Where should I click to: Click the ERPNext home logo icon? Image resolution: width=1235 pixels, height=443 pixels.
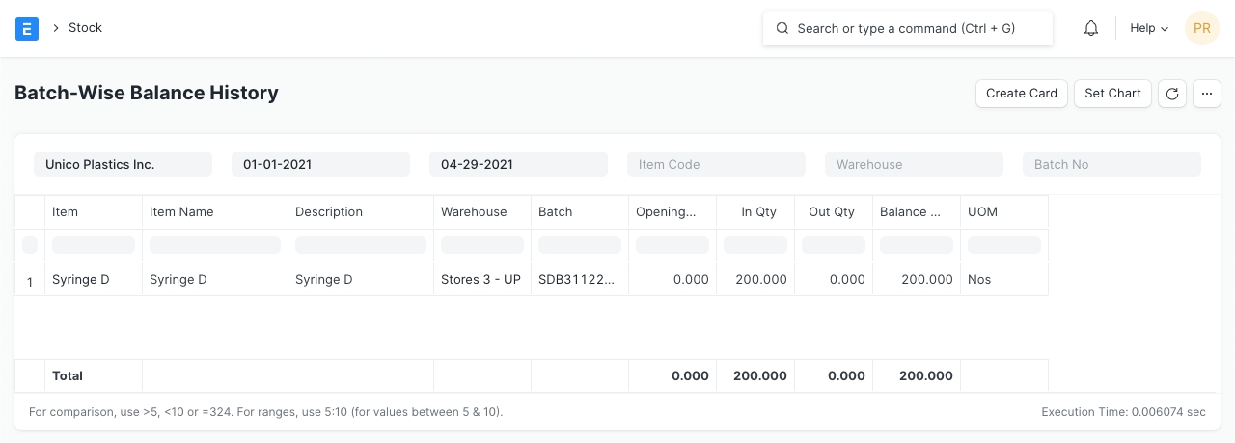27,28
